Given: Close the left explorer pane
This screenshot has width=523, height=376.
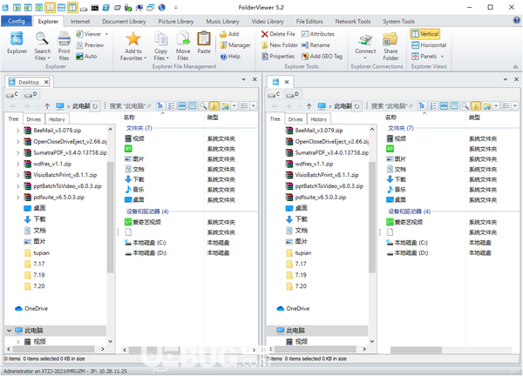Looking at the screenshot, I should point(255,79).
